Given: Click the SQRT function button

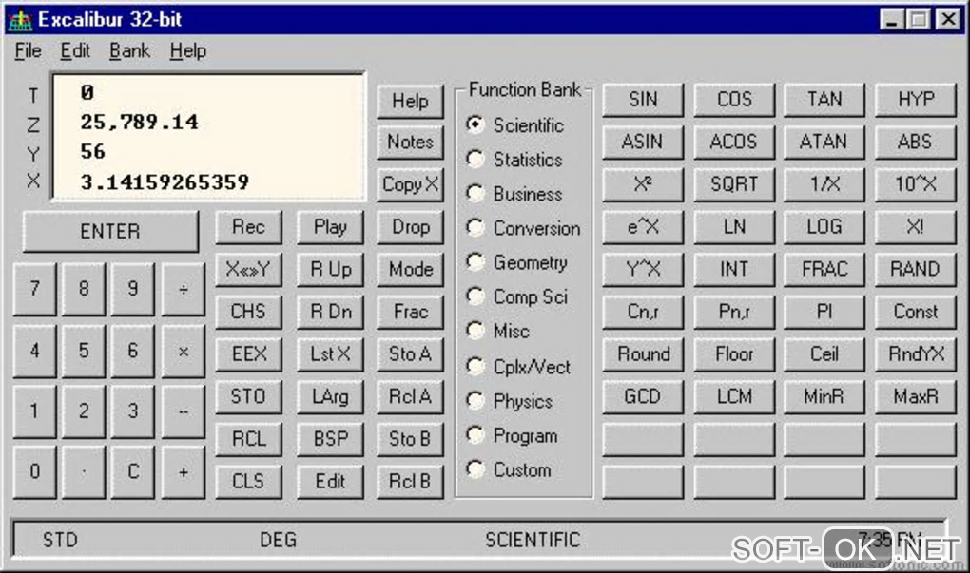Looking at the screenshot, I should (734, 184).
